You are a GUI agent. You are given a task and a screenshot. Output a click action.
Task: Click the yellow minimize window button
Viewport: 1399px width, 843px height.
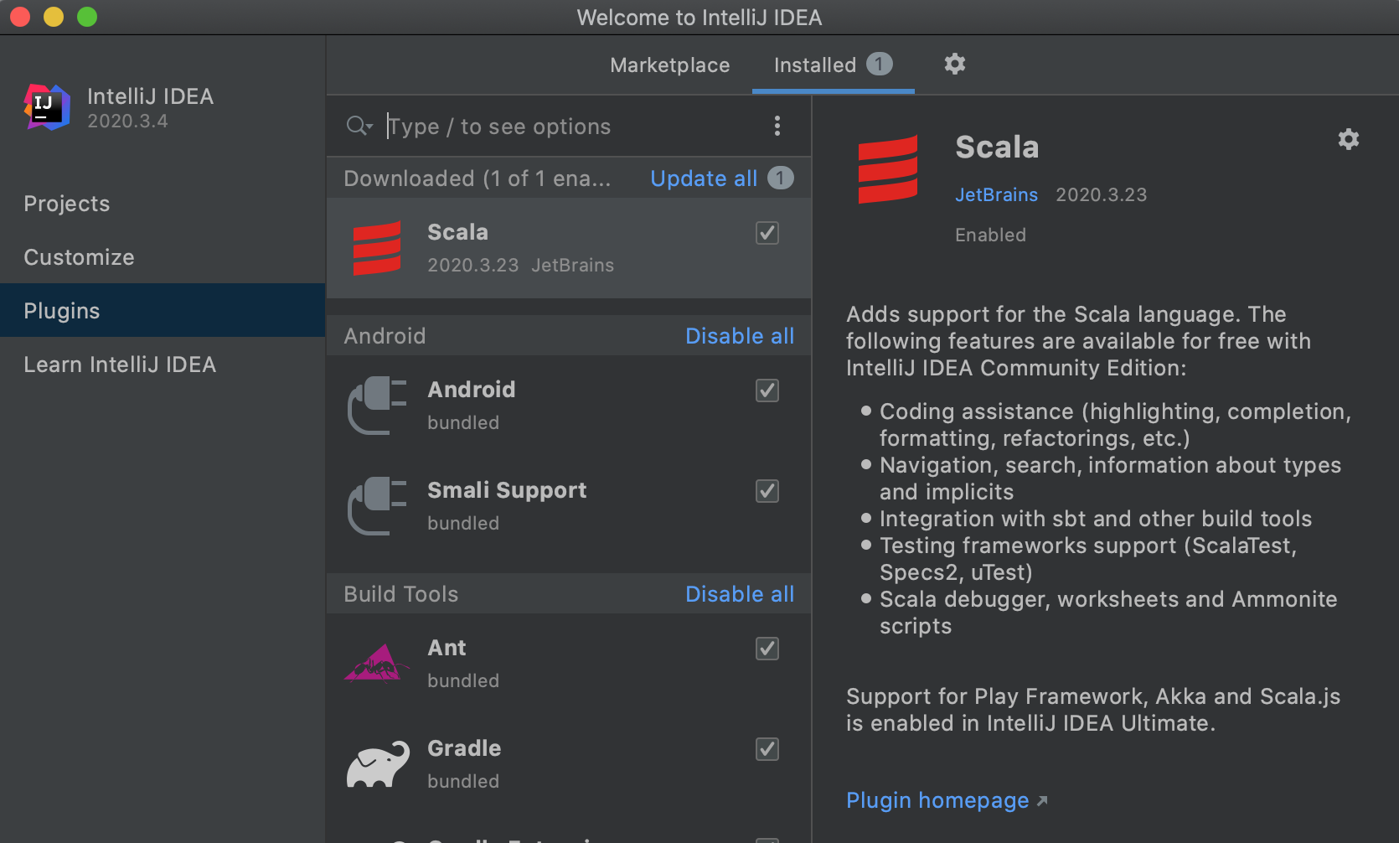(54, 17)
